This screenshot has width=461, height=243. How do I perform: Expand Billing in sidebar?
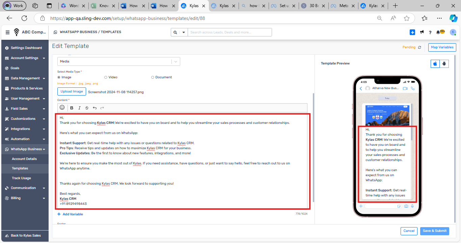[25, 198]
